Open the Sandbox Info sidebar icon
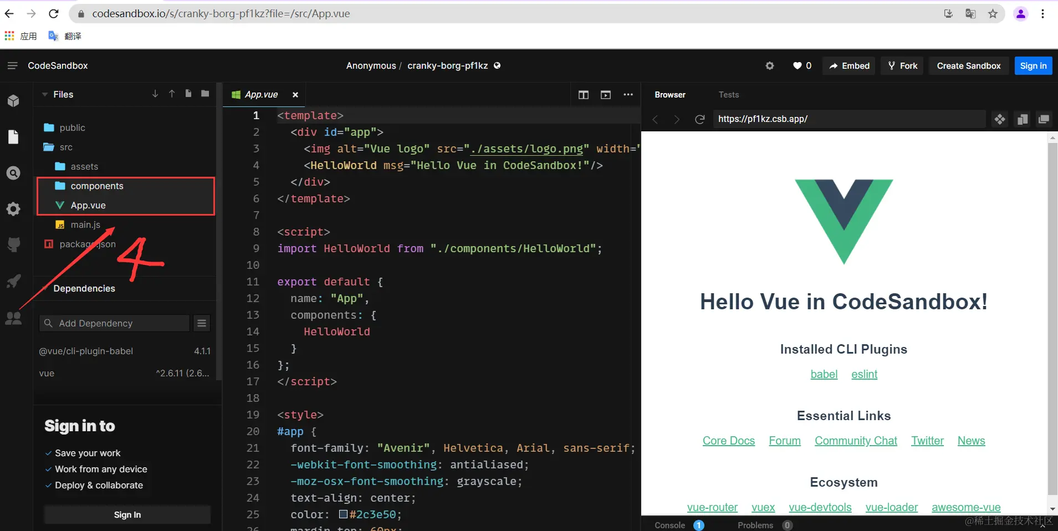This screenshot has width=1058, height=531. point(14,101)
